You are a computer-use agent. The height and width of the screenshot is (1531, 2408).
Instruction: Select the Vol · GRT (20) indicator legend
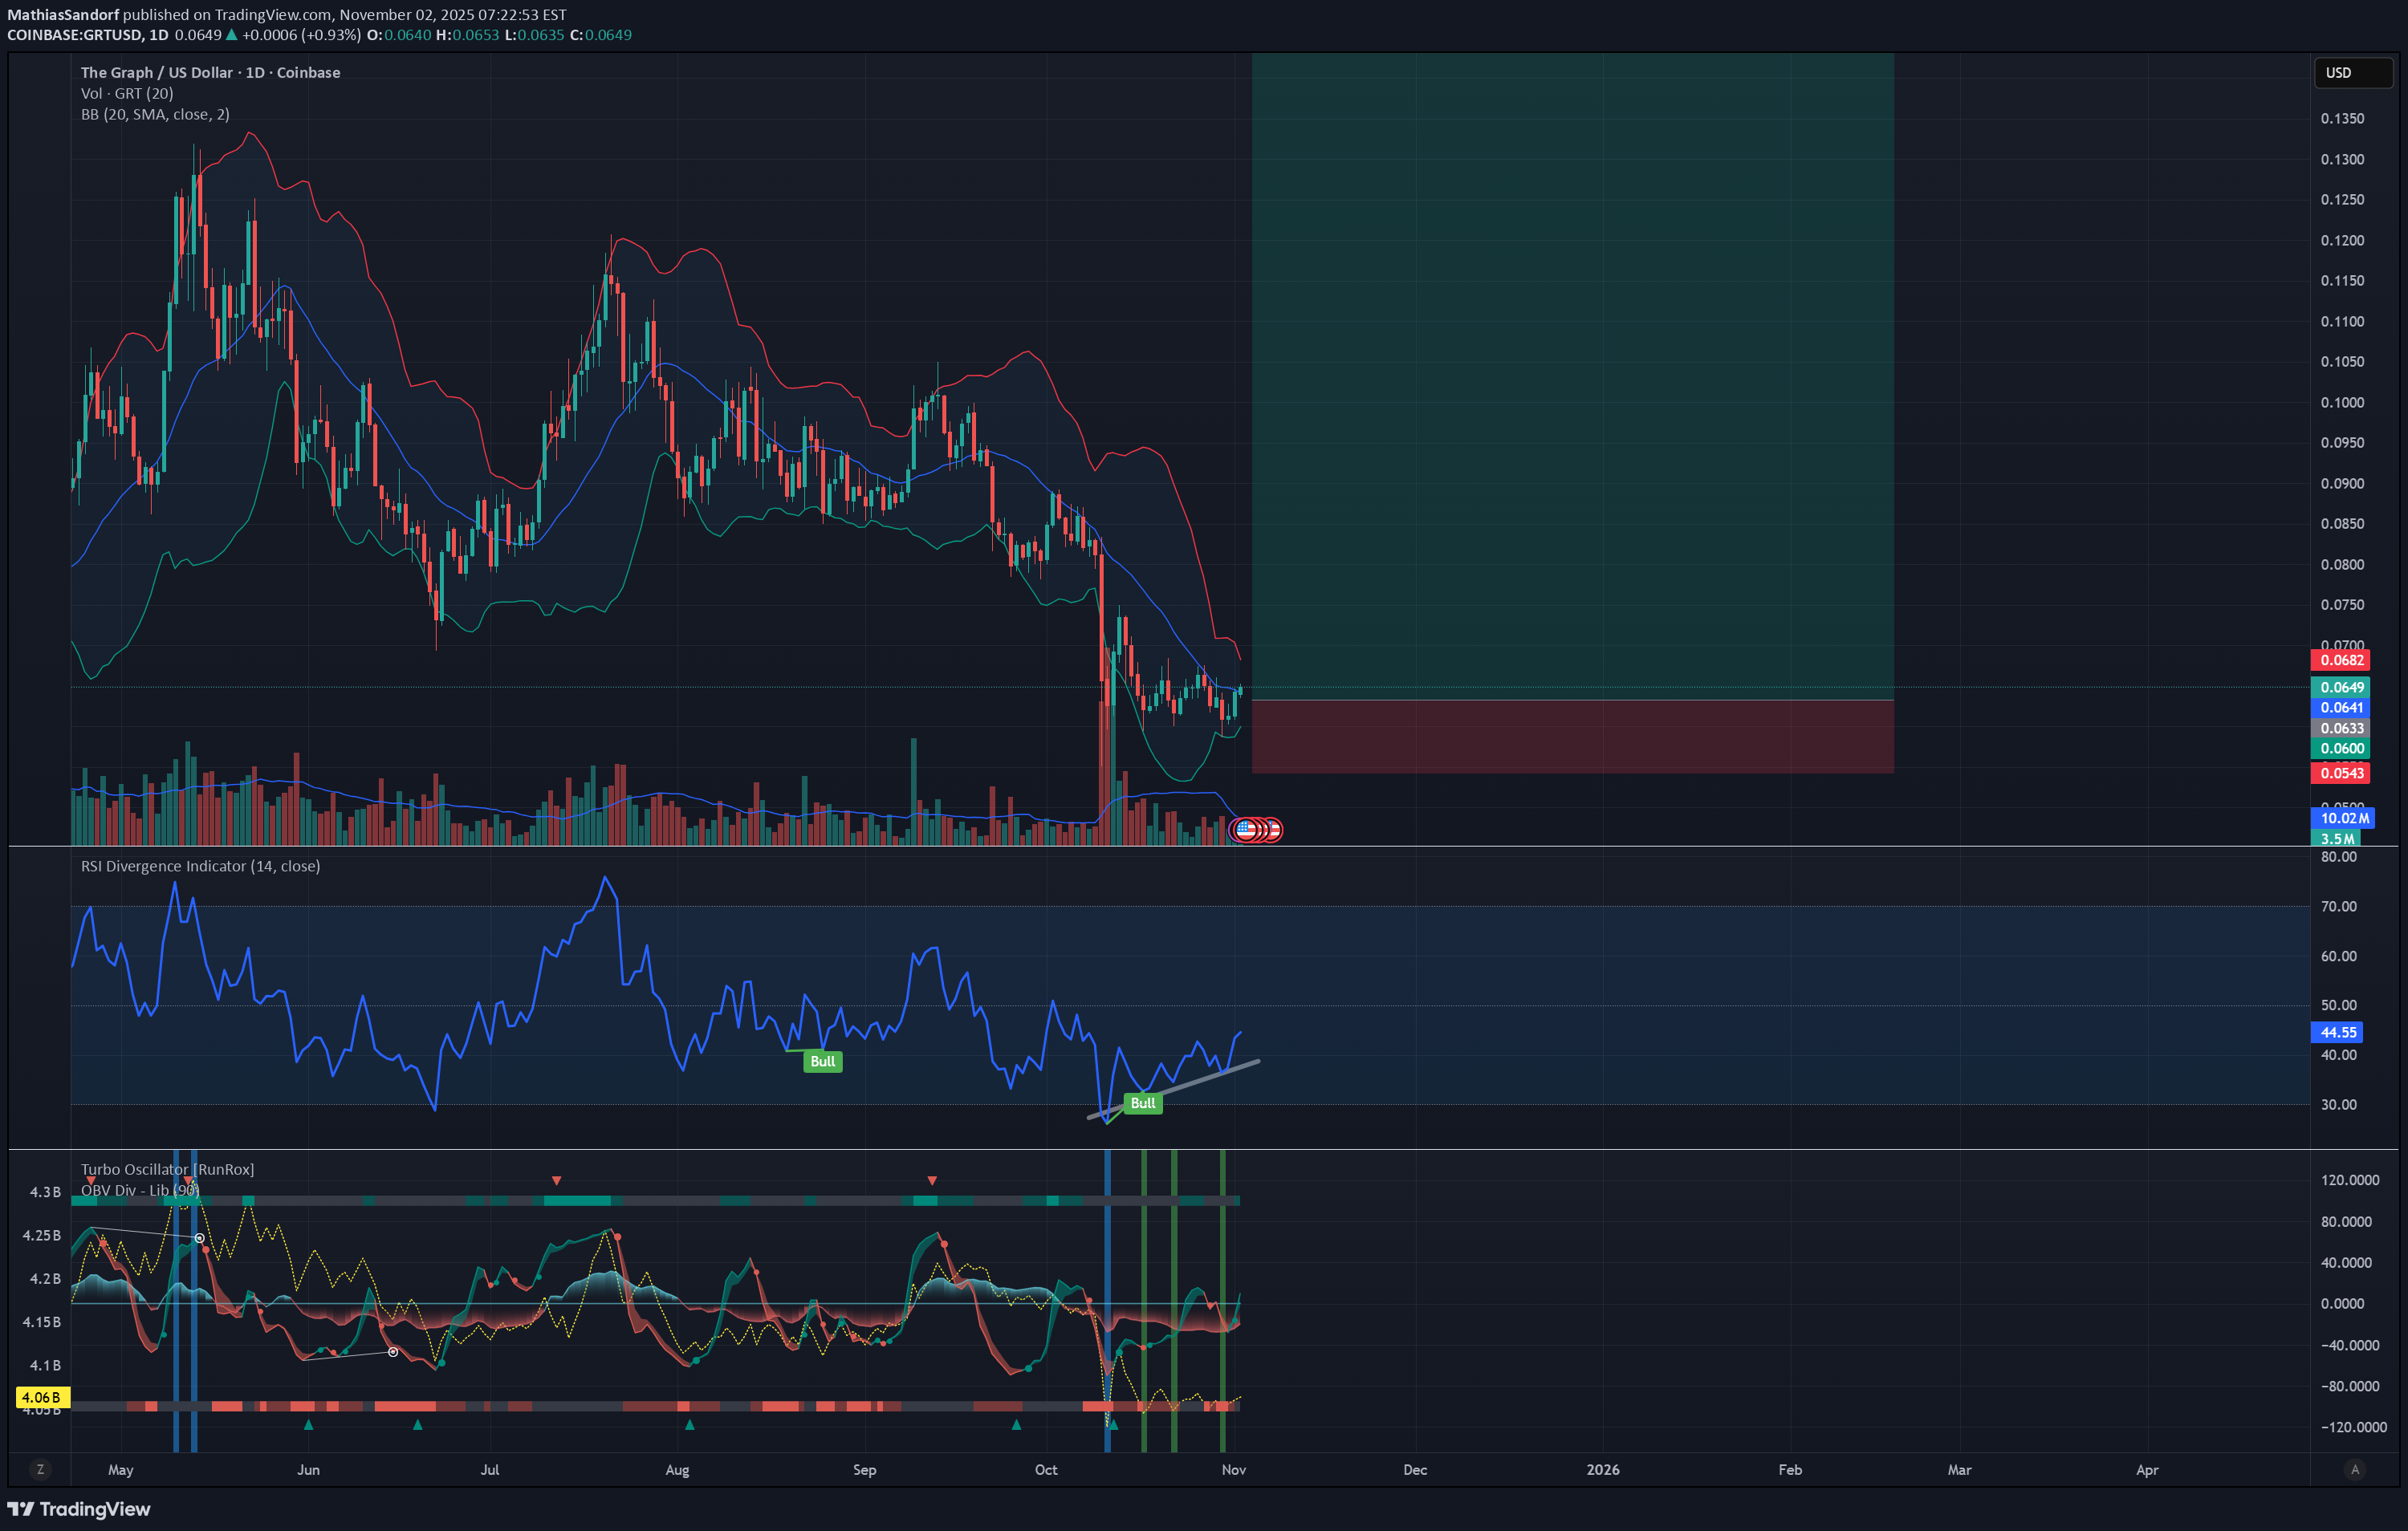point(127,93)
